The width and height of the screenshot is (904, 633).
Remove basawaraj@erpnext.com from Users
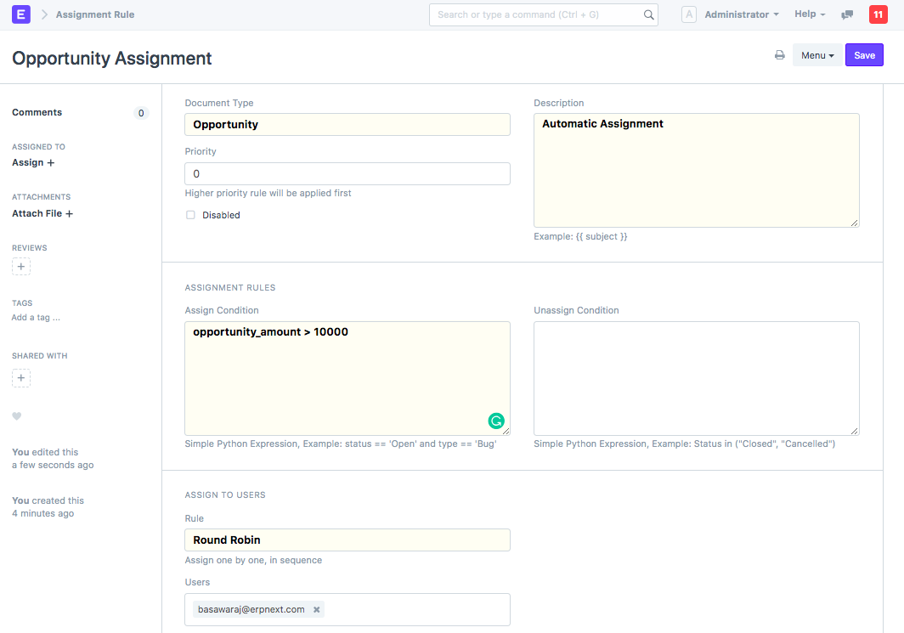(316, 609)
